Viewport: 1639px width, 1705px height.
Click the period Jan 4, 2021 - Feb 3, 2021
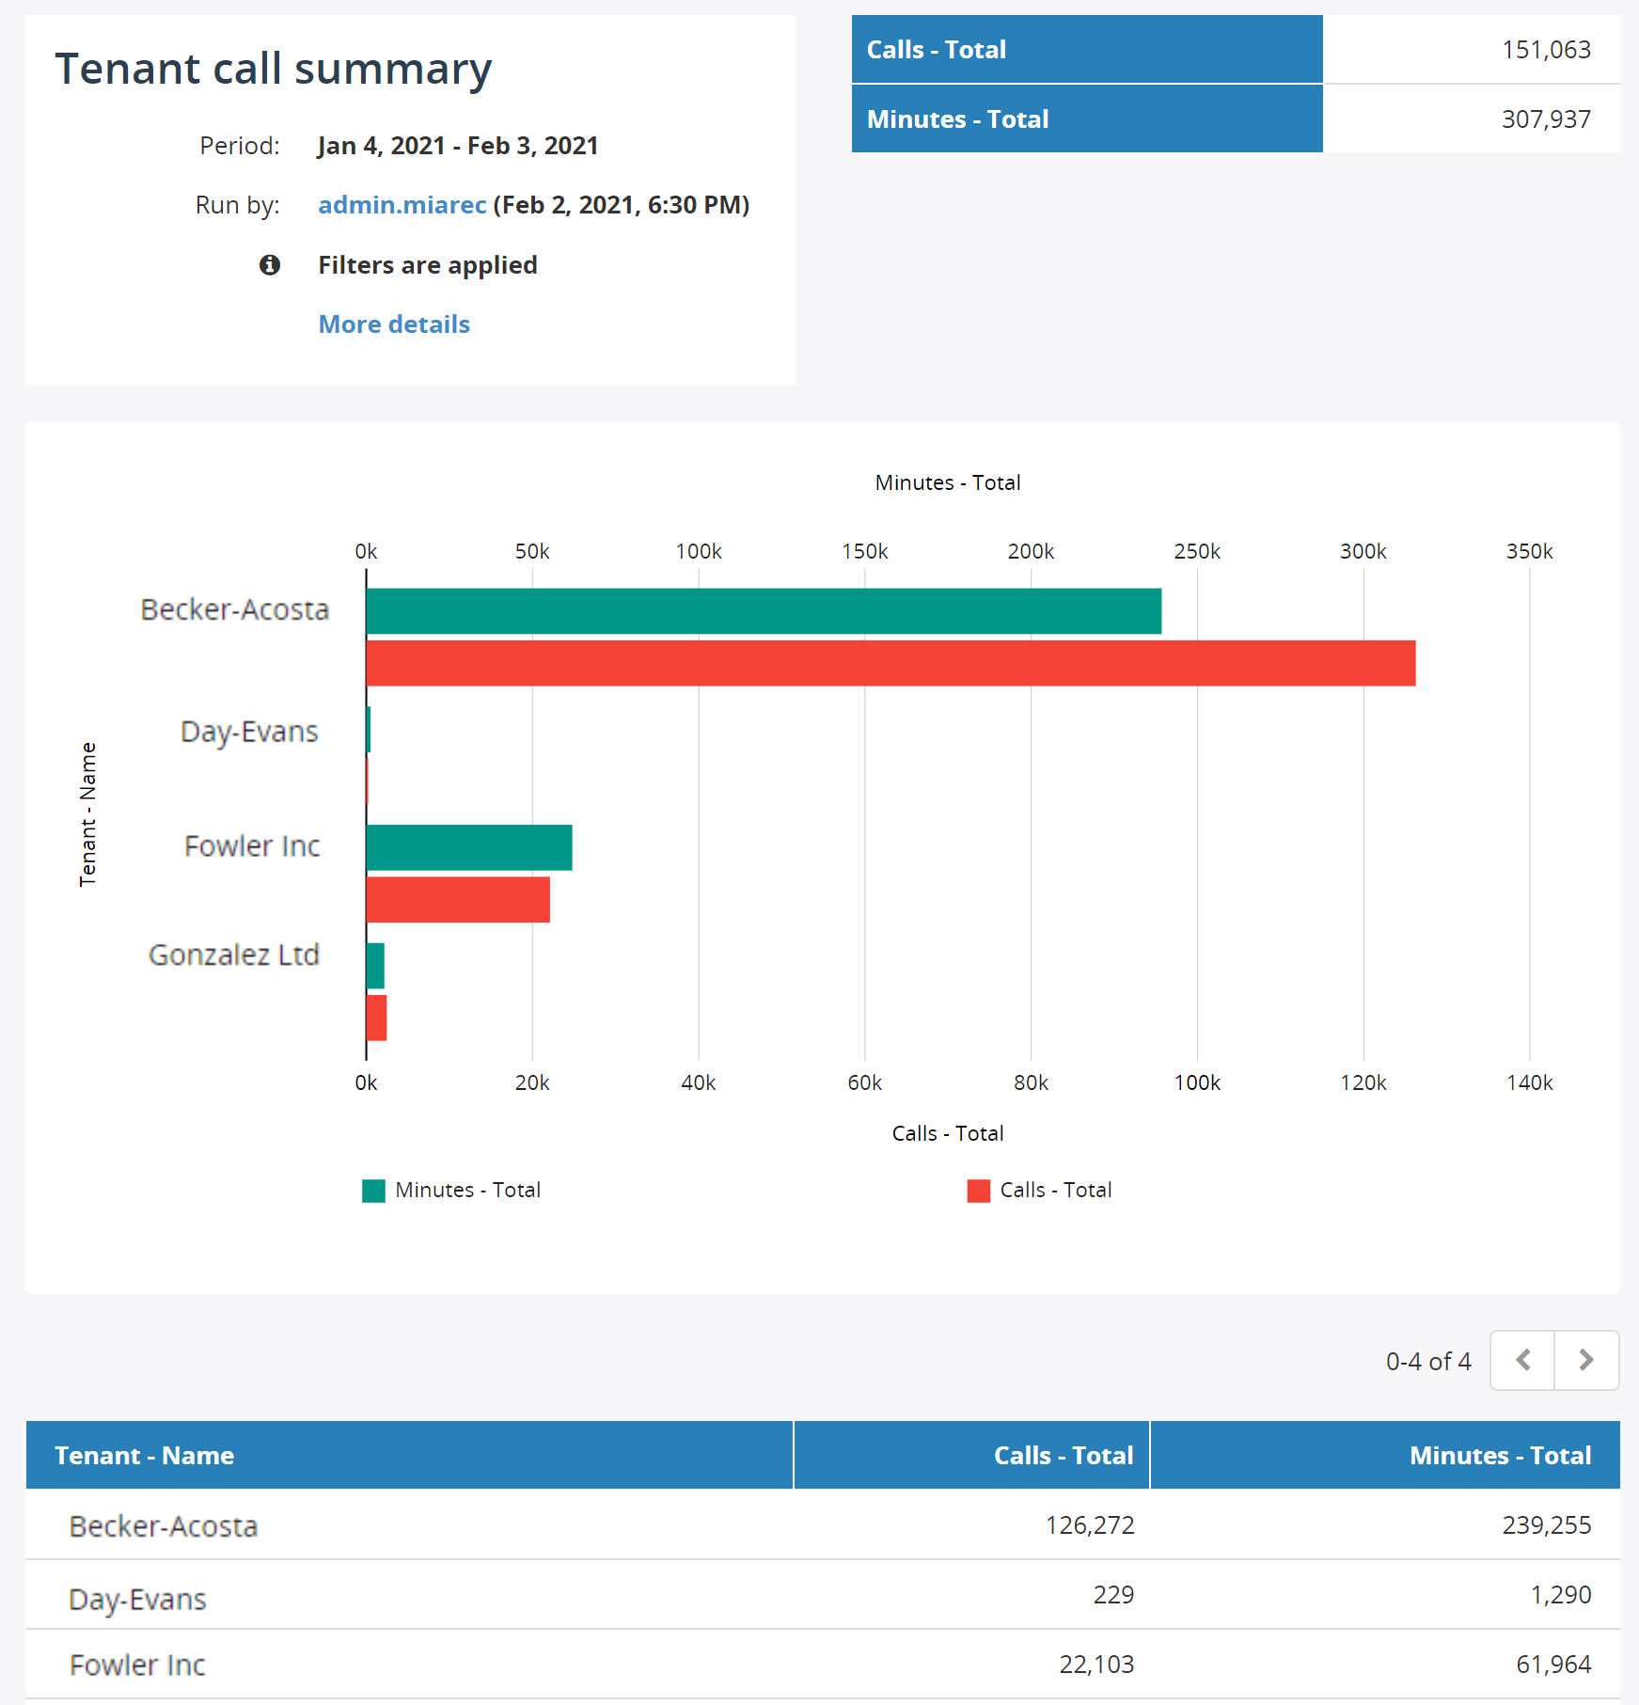[x=458, y=146]
